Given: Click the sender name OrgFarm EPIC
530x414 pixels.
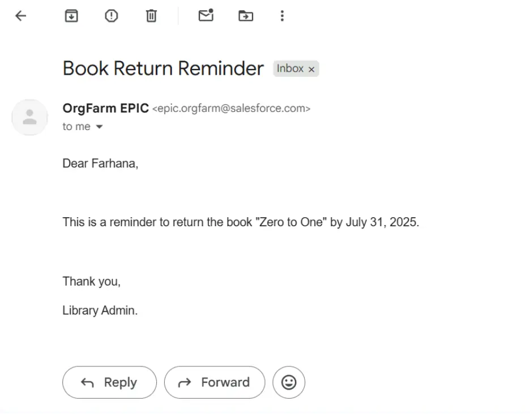Looking at the screenshot, I should point(106,108).
